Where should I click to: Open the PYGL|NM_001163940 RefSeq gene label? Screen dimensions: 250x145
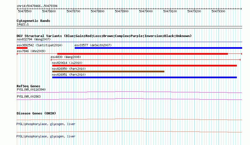(x=31, y=90)
